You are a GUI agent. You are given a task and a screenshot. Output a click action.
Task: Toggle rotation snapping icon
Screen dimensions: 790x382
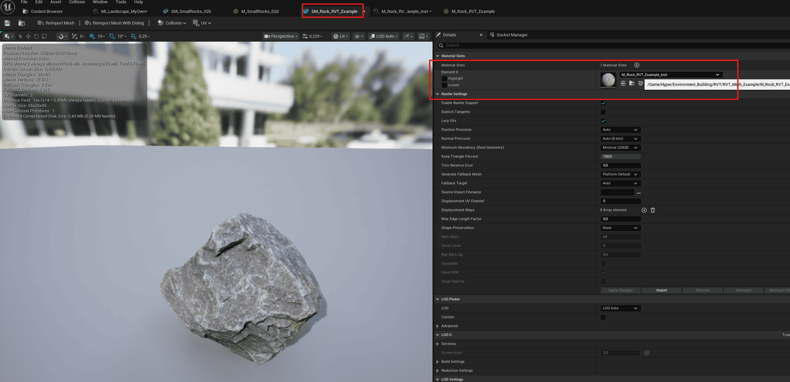pyautogui.click(x=112, y=36)
